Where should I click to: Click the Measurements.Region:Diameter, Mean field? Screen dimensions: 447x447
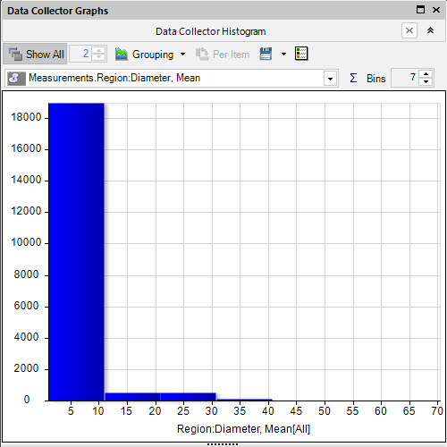click(x=172, y=78)
